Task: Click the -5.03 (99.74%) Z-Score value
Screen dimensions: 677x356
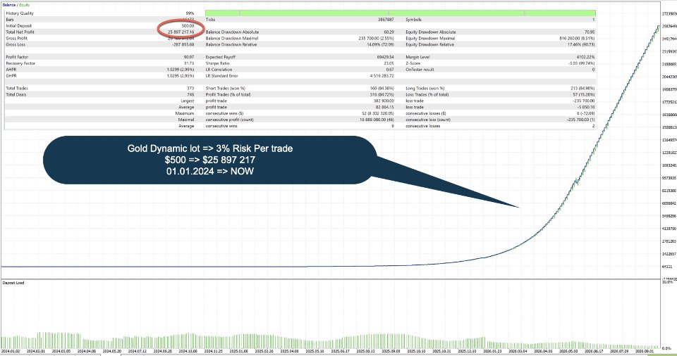Action: (x=582, y=63)
